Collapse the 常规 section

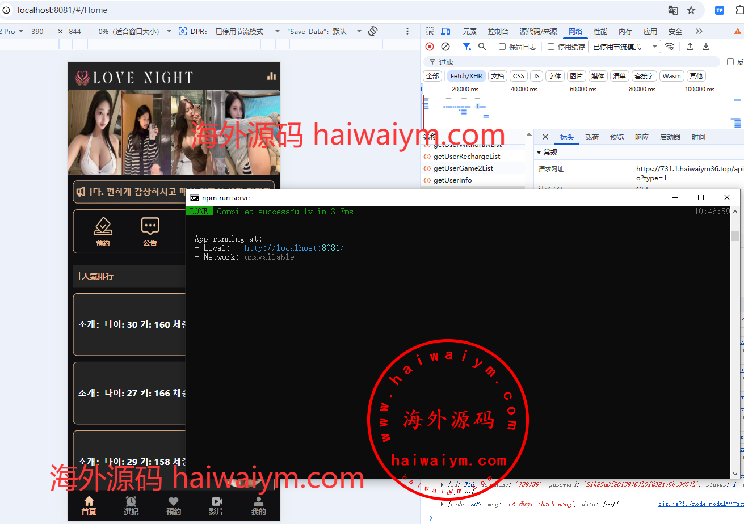click(539, 153)
